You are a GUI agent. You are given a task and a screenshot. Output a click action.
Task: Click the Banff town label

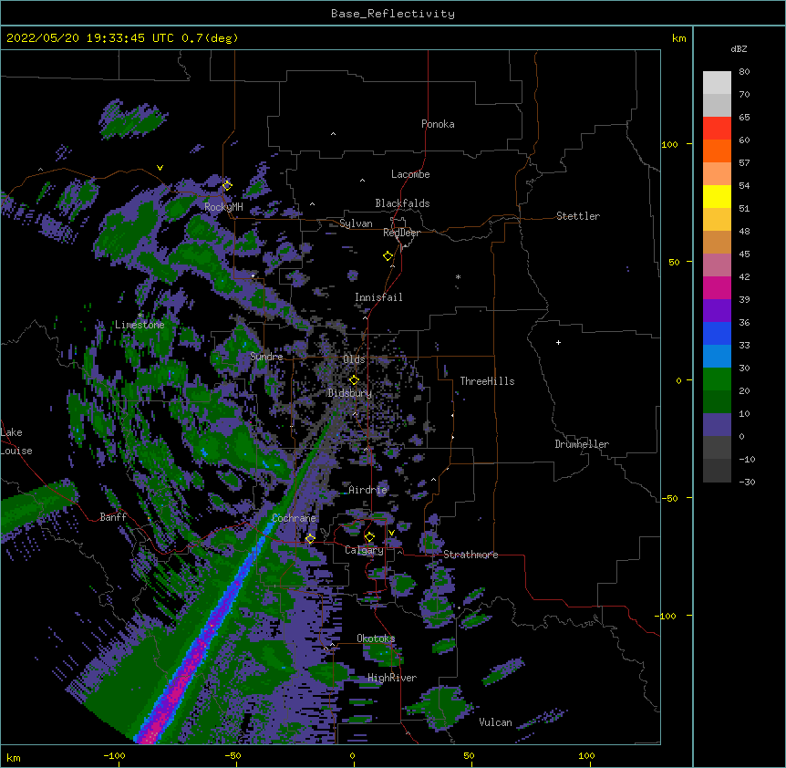113,517
